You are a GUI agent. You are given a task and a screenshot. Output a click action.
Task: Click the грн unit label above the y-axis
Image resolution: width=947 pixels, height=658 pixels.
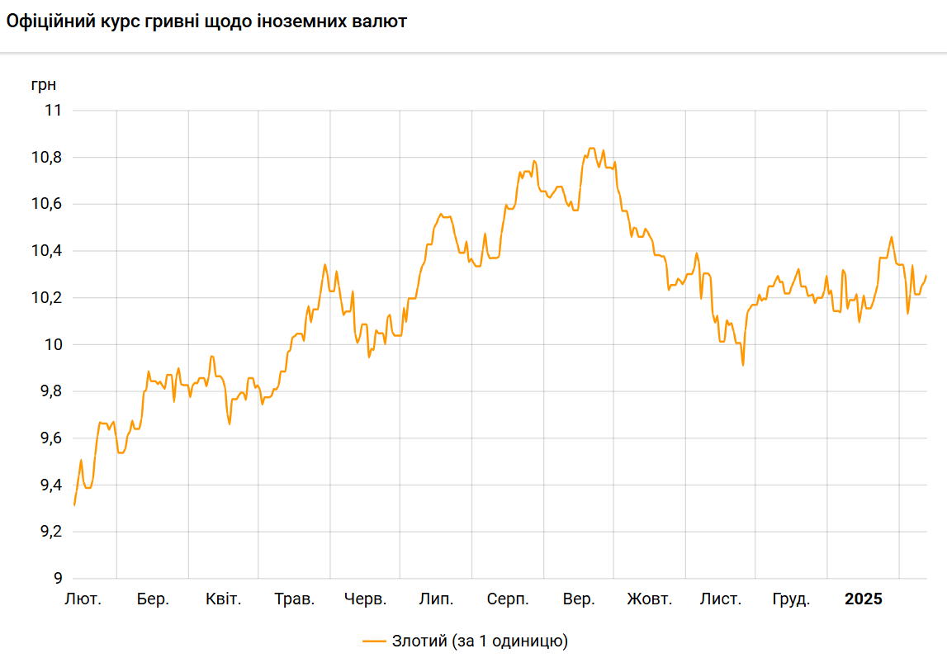point(44,85)
